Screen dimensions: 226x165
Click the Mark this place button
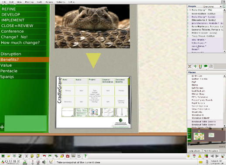211,151
